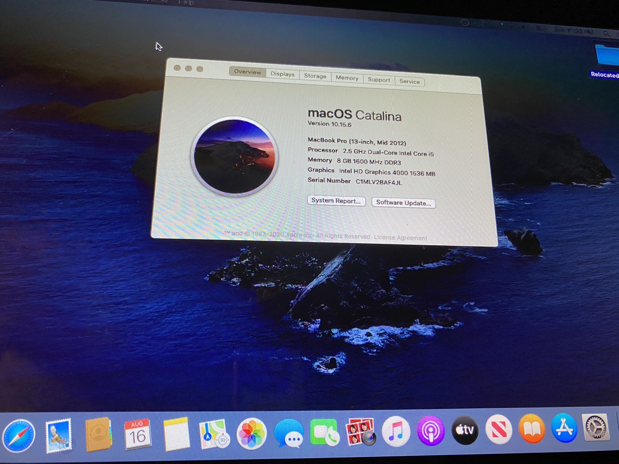Screen dimensions: 619x464
Task: Open the Maps app
Action: click(215, 435)
